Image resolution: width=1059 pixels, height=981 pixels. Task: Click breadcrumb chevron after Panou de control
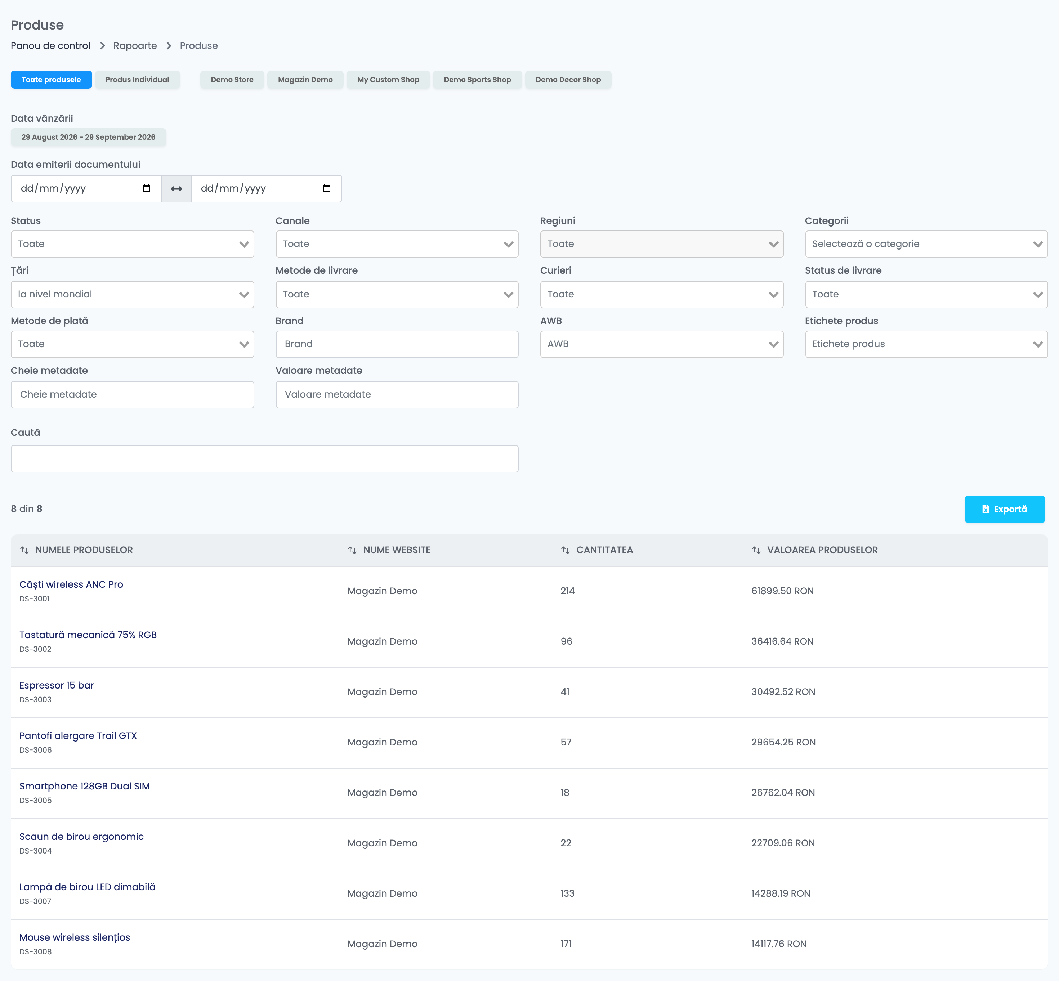(102, 46)
